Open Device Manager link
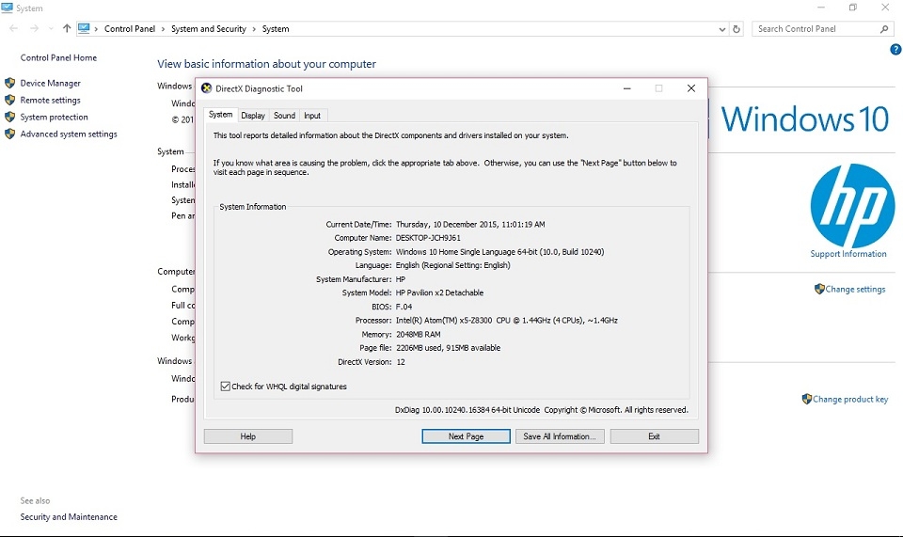The height and width of the screenshot is (537, 903). (x=50, y=83)
